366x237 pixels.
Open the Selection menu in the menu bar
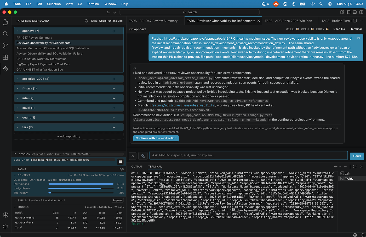tap(54, 4)
